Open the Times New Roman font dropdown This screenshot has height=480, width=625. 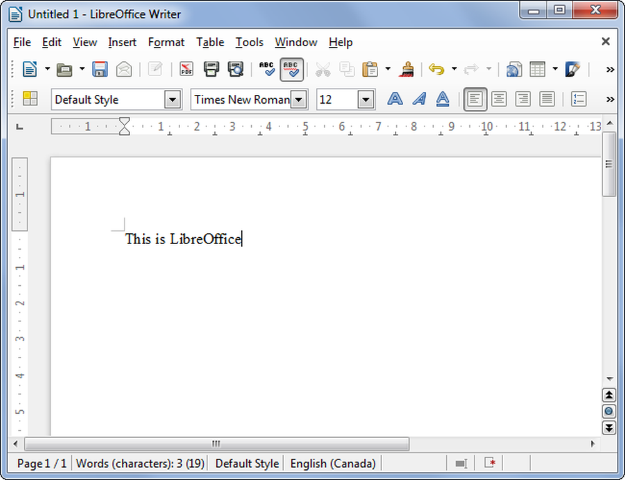[299, 99]
